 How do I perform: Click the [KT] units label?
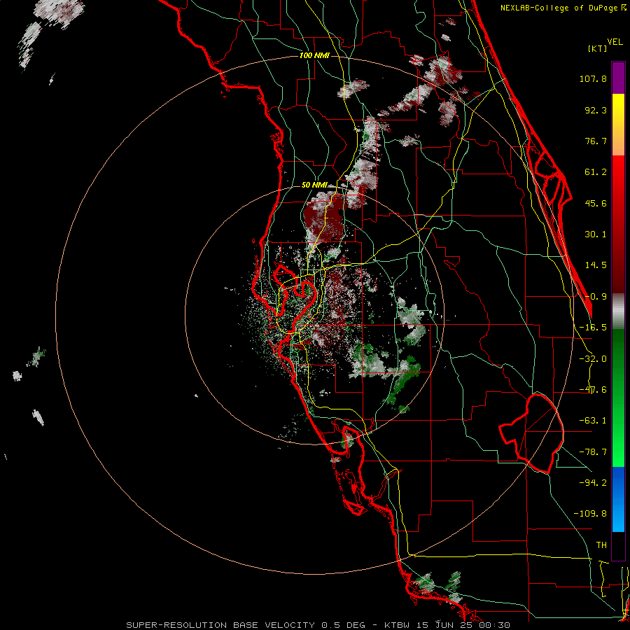(597, 48)
